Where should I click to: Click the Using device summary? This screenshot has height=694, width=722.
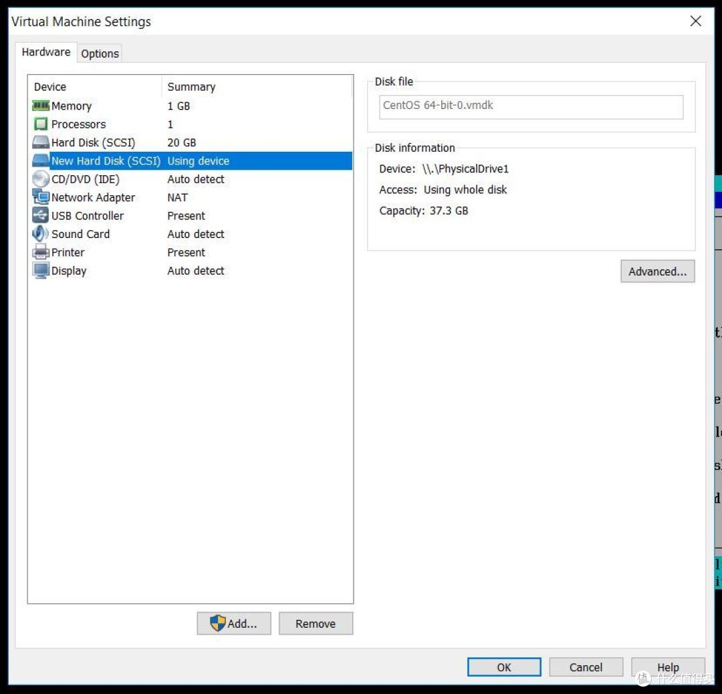point(199,160)
